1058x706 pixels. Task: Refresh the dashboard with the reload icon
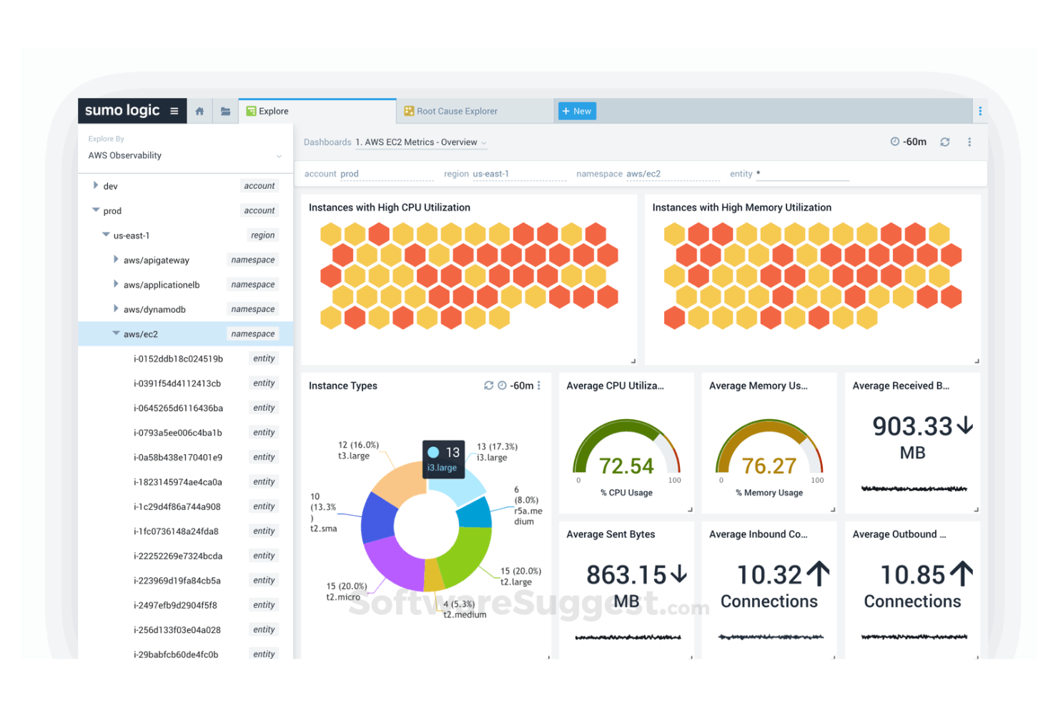click(x=945, y=142)
